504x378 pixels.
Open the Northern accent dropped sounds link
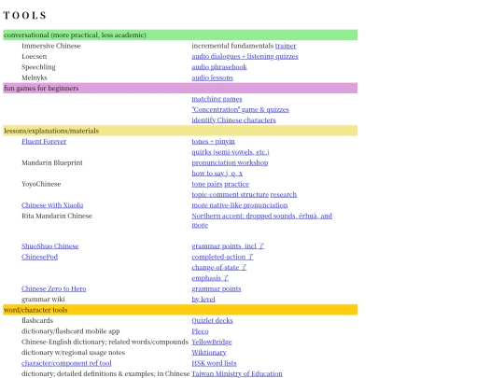tap(262, 220)
